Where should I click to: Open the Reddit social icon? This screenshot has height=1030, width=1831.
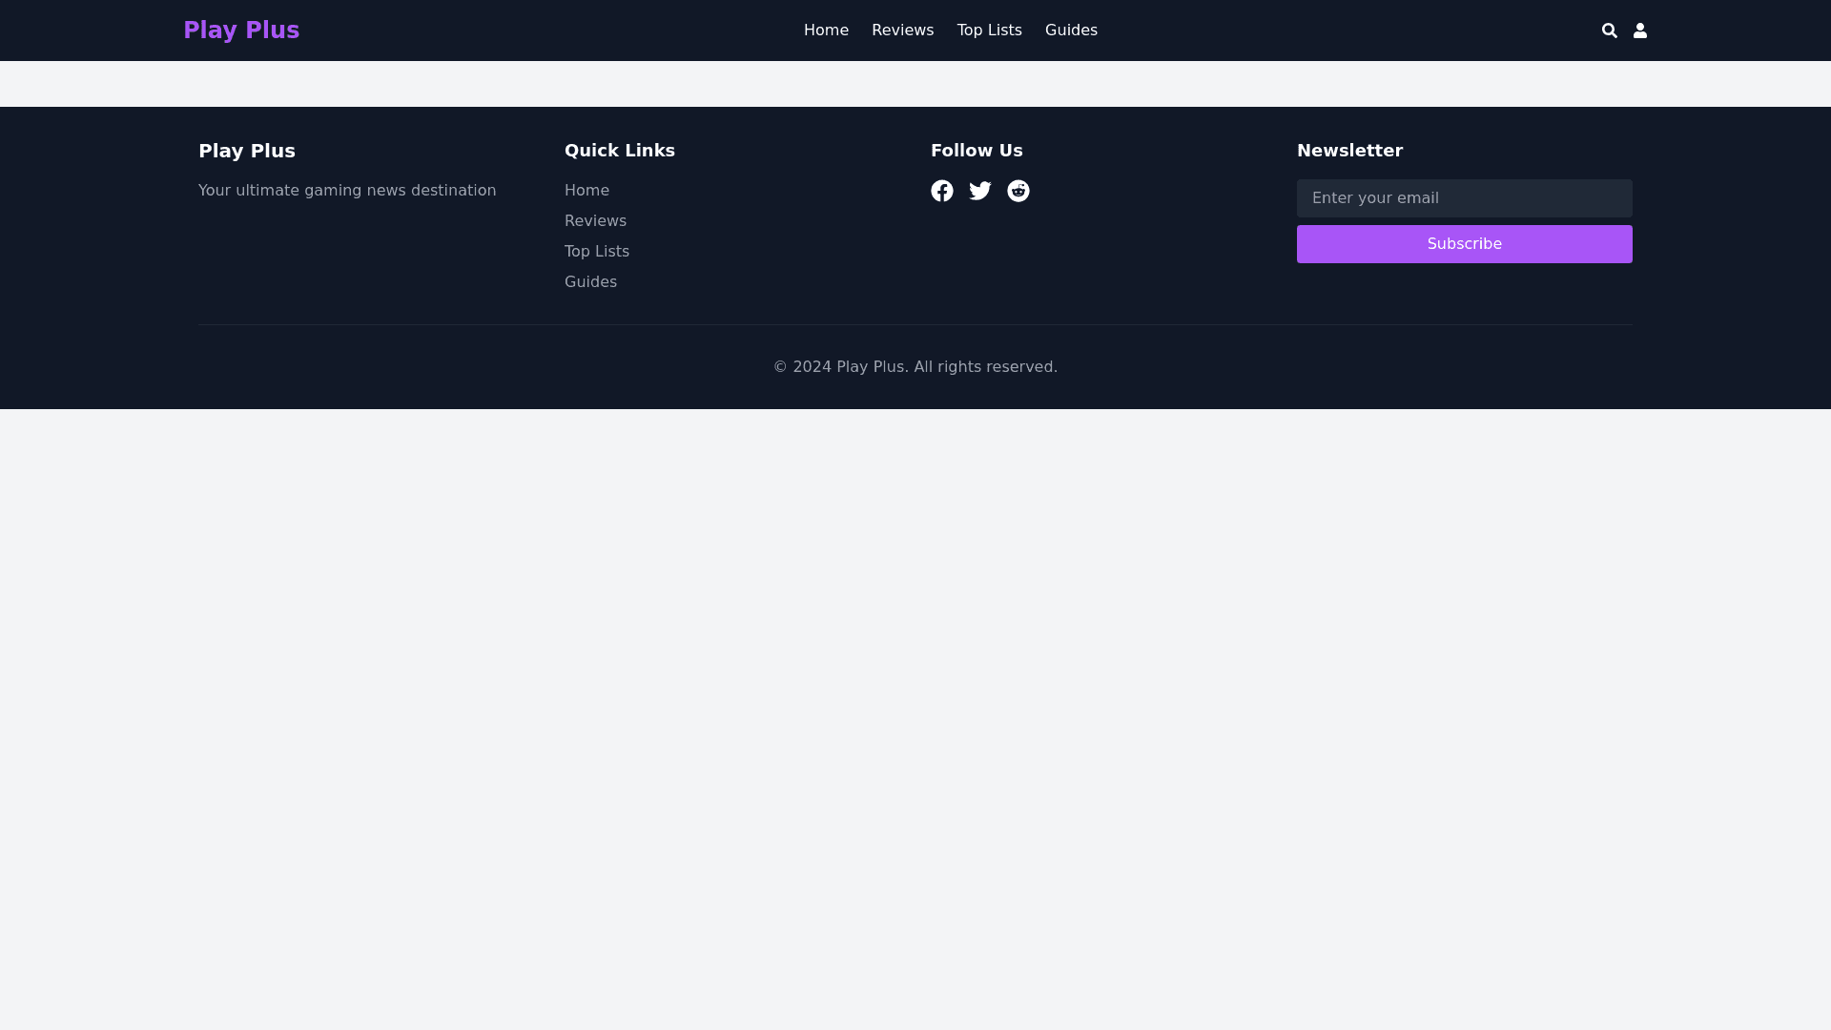click(x=1018, y=191)
